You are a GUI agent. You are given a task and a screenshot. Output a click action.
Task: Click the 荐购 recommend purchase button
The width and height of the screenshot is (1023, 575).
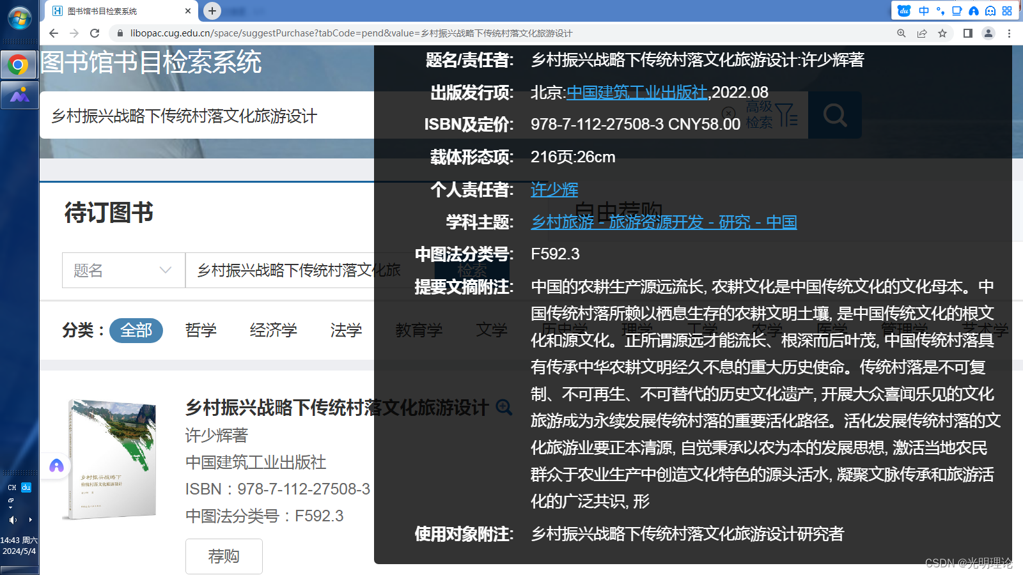[224, 556]
